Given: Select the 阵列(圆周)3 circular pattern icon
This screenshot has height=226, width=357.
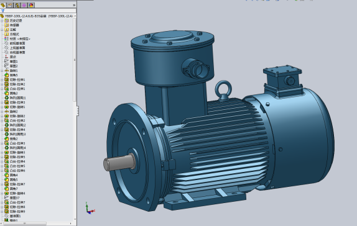Looking at the screenshot, I should (x=7, y=134).
